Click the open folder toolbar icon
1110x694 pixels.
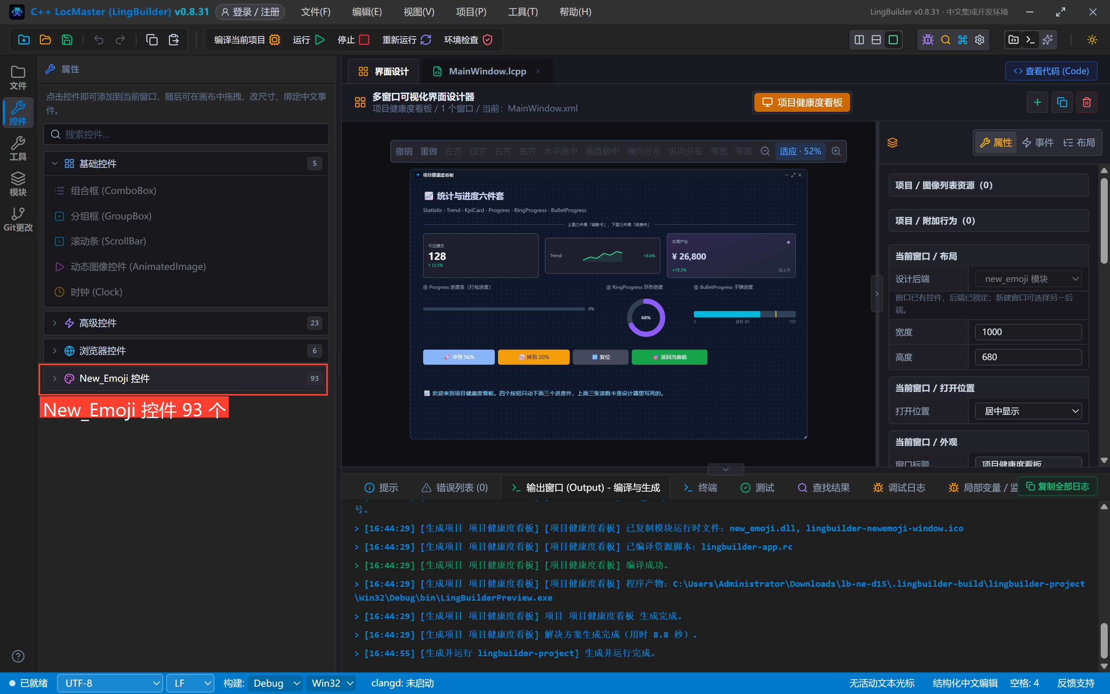pyautogui.click(x=45, y=40)
